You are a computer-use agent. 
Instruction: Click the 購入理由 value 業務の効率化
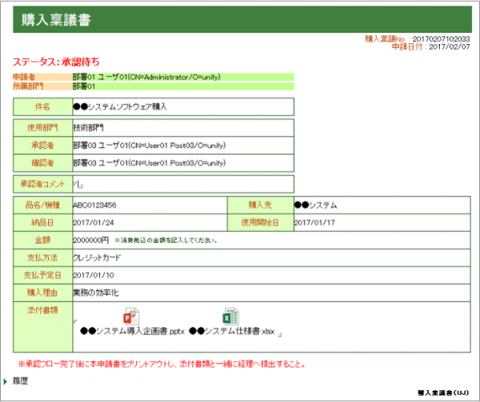(94, 292)
